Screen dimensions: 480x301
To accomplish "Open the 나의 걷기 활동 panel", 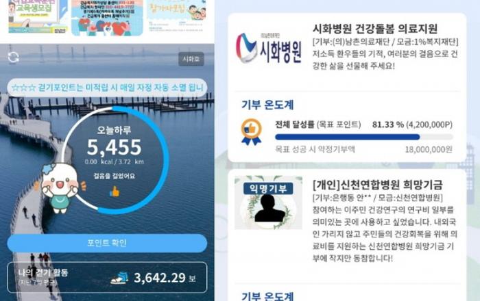I will click(x=107, y=277).
